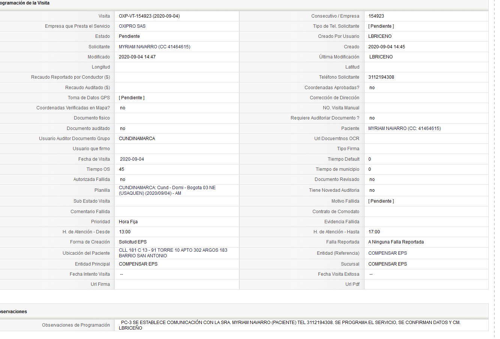The image size is (500, 339).
Task: Click the Coordenadas Aprobadas? value no
Action: pos(372,88)
